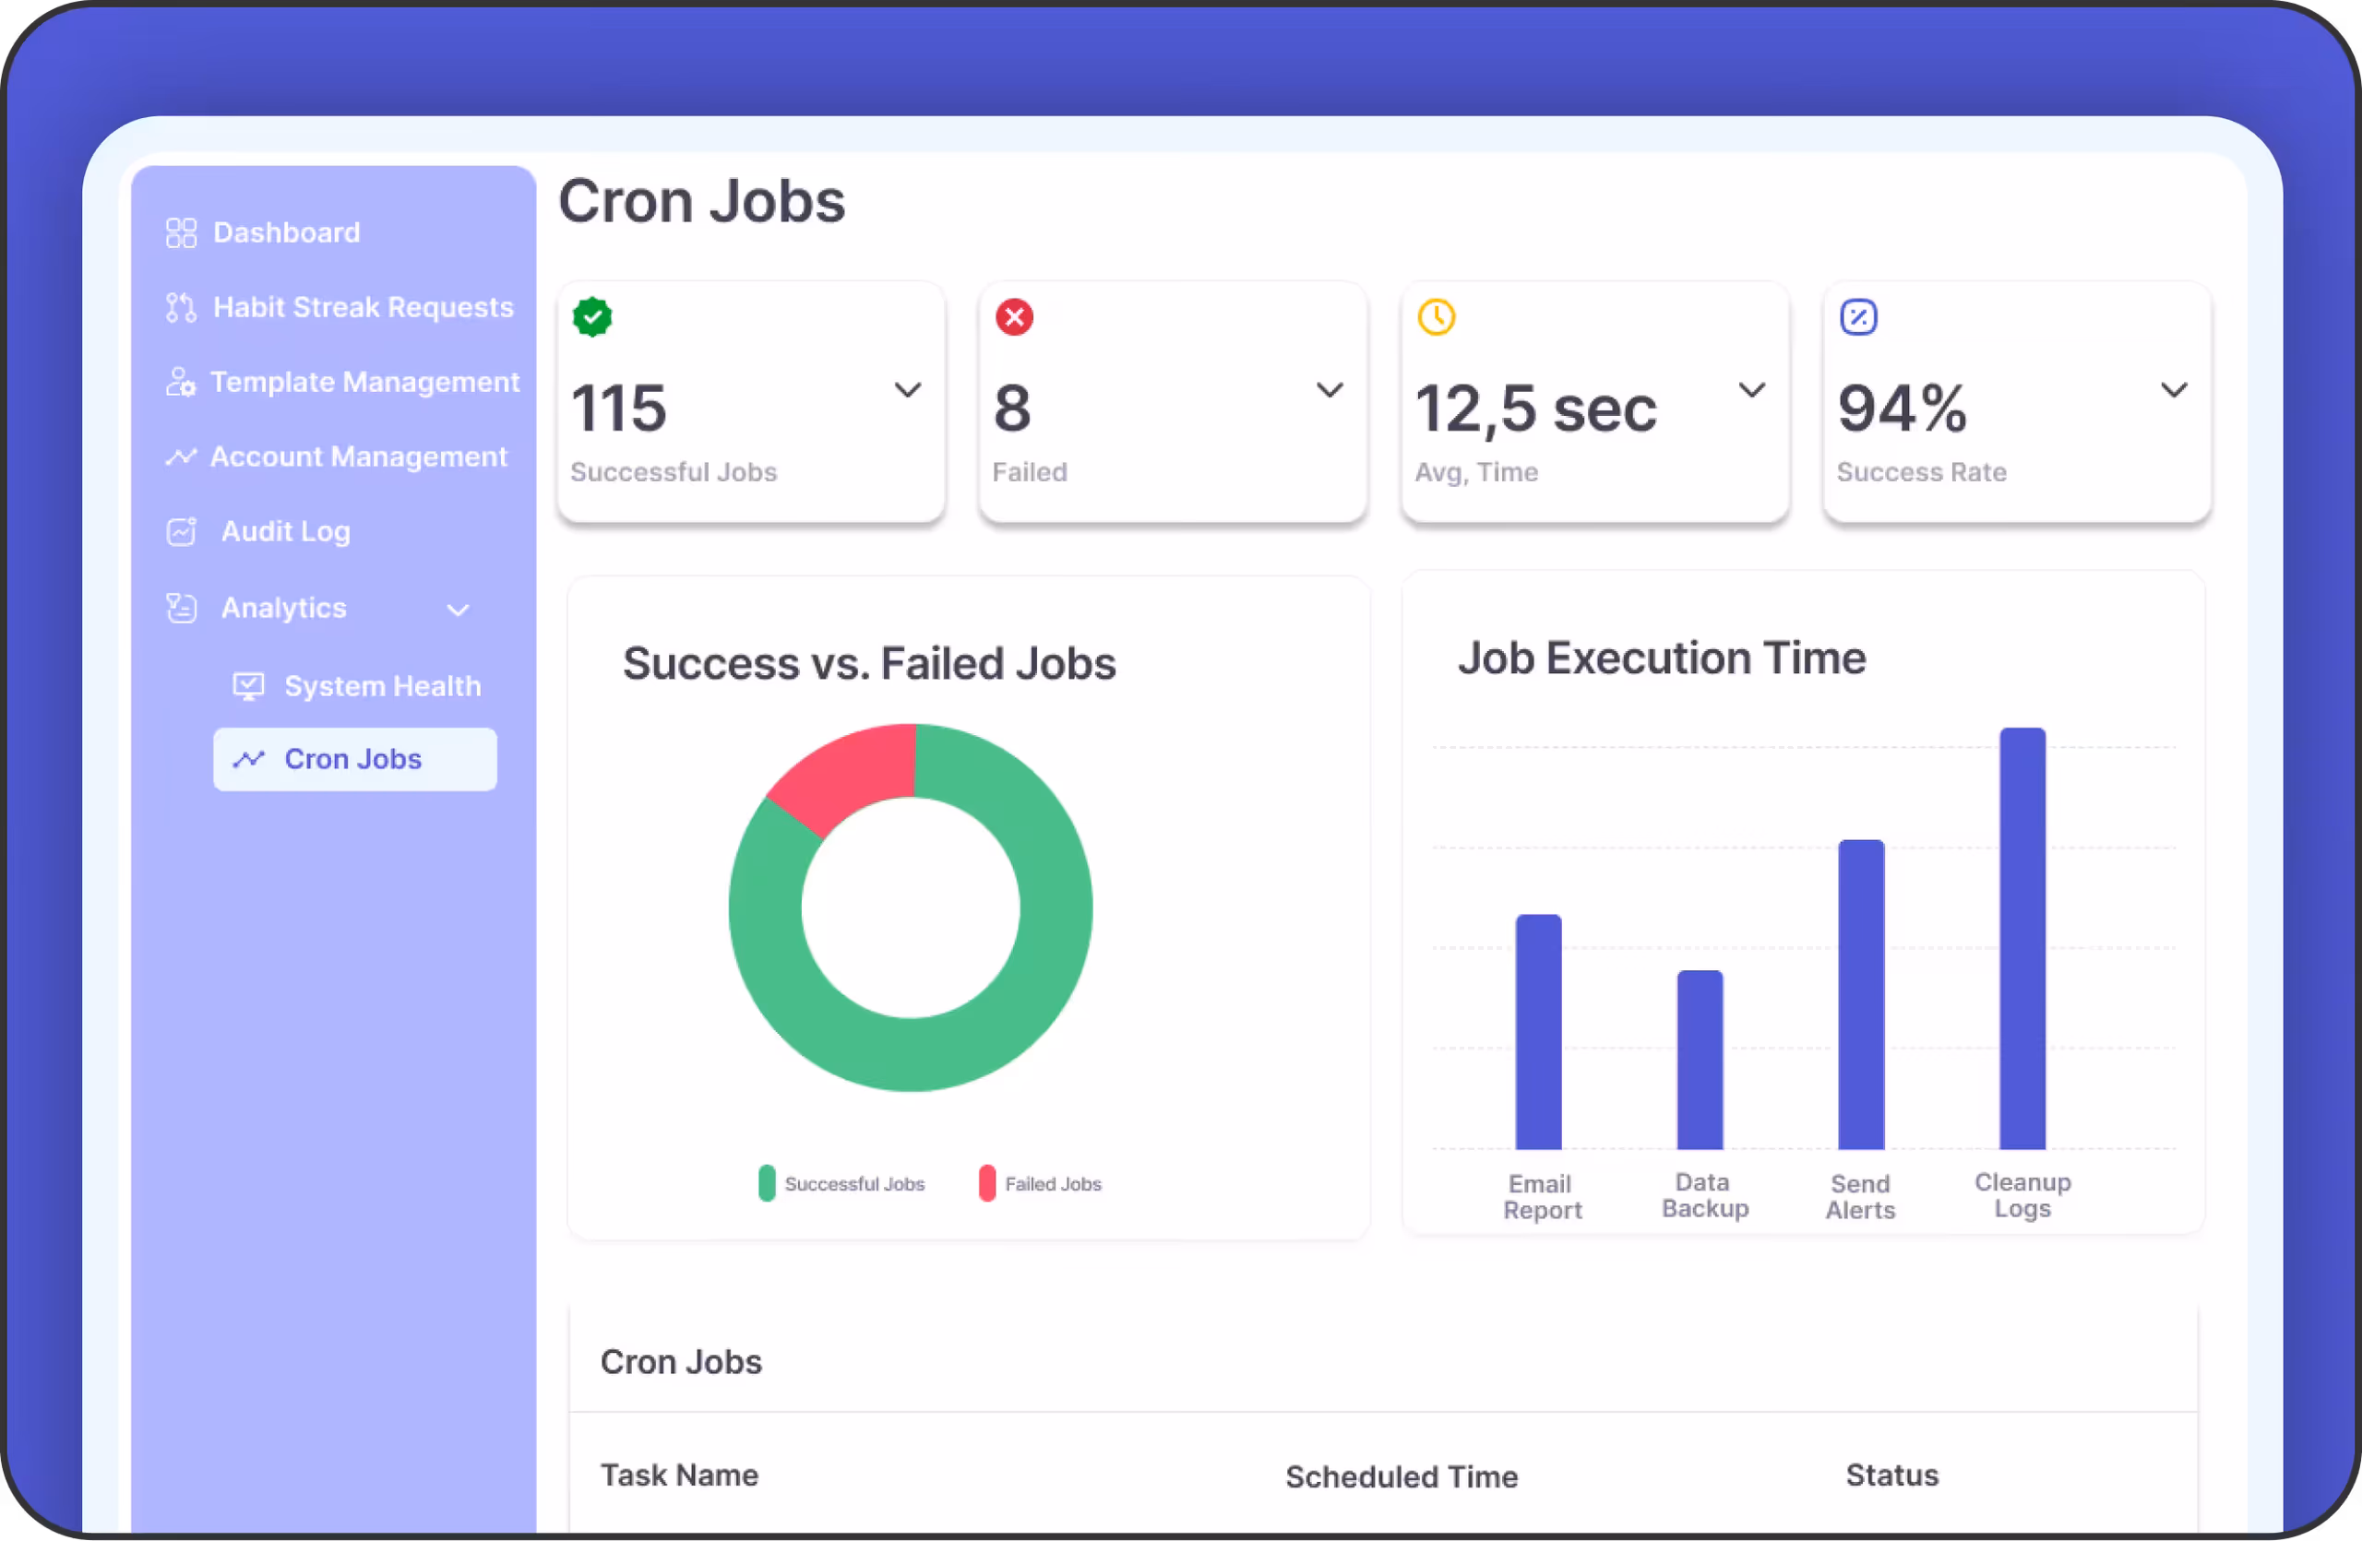Go to Template Management
The image size is (2362, 1541).
pos(365,382)
